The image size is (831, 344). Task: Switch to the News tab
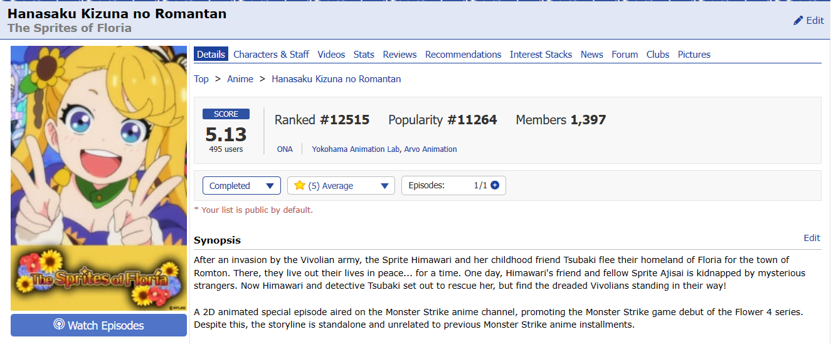(x=591, y=55)
